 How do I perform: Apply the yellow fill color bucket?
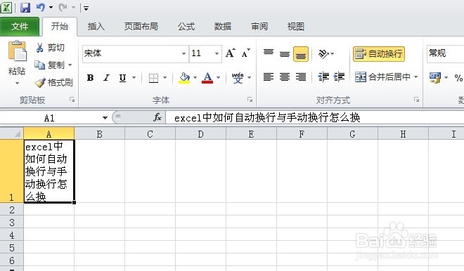click(184, 78)
